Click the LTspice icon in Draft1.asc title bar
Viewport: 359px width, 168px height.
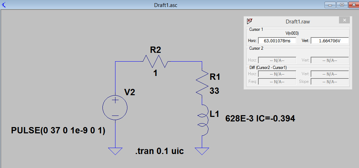pos(4,5)
